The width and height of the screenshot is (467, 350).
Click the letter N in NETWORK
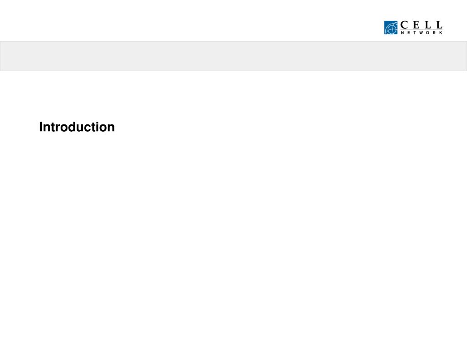[402, 33]
